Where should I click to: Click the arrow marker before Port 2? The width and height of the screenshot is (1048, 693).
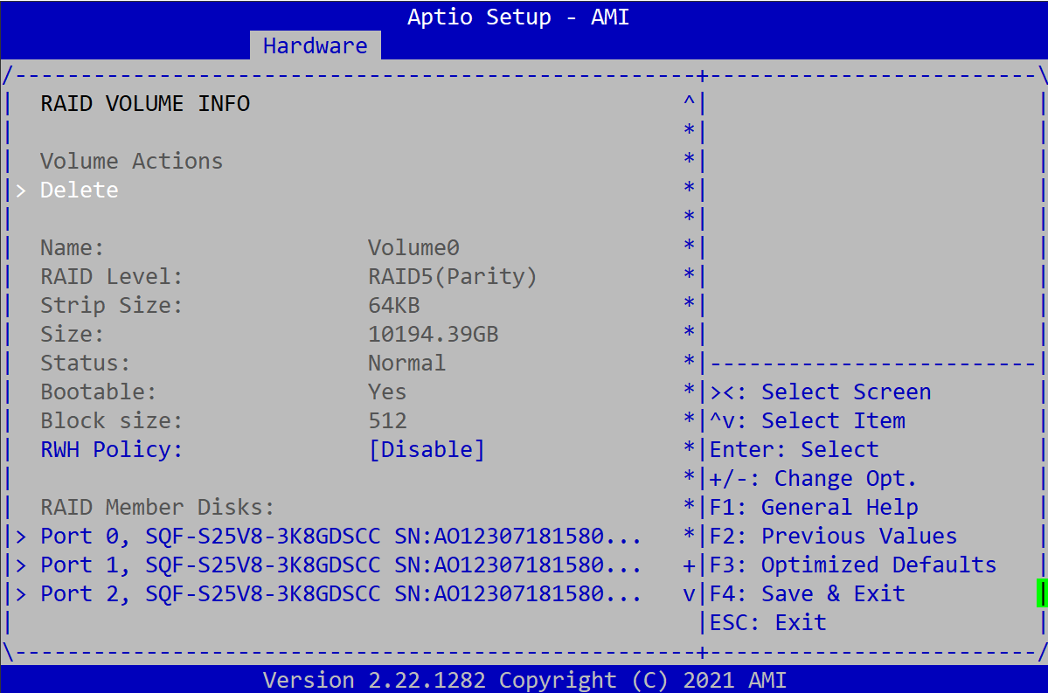click(21, 593)
